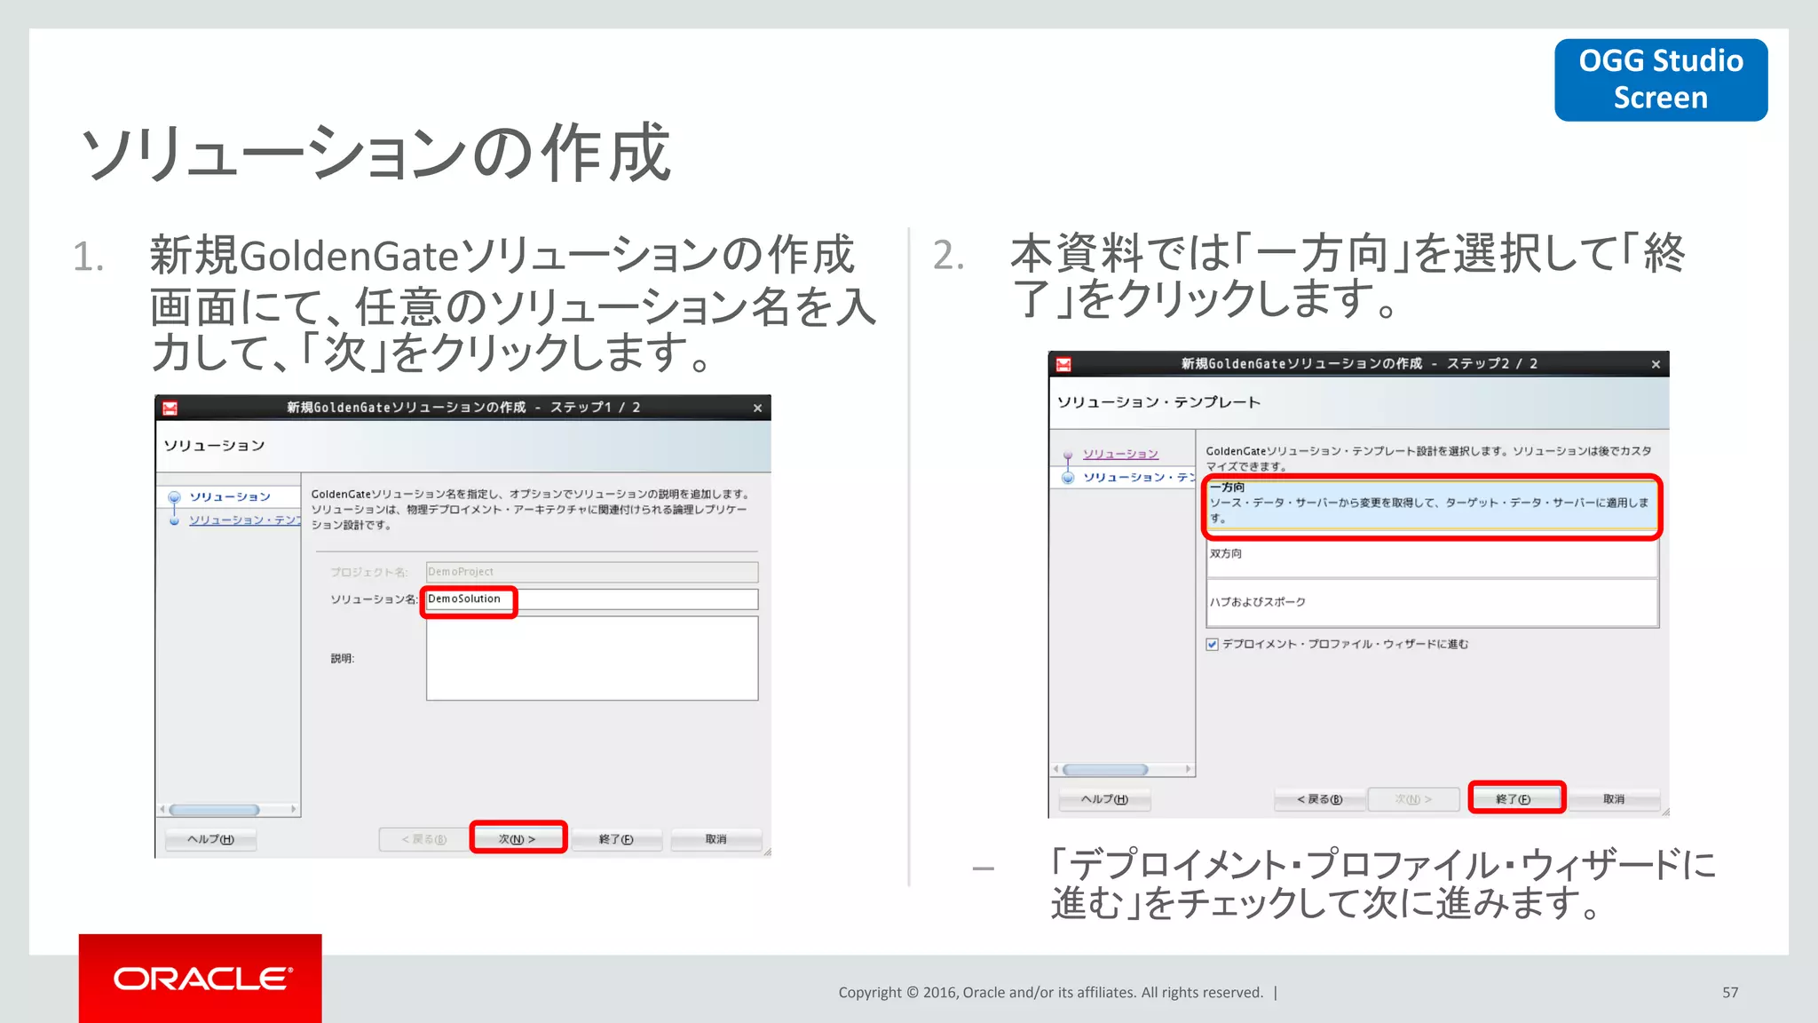Select the 一方向 template option

(1431, 504)
